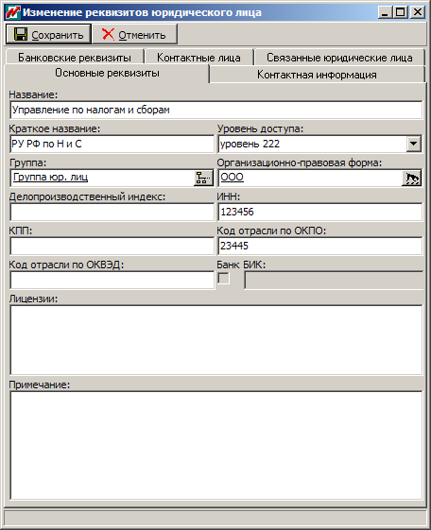Switch to Банковские реквизиты tab
This screenshot has width=431, height=530.
tap(75, 58)
